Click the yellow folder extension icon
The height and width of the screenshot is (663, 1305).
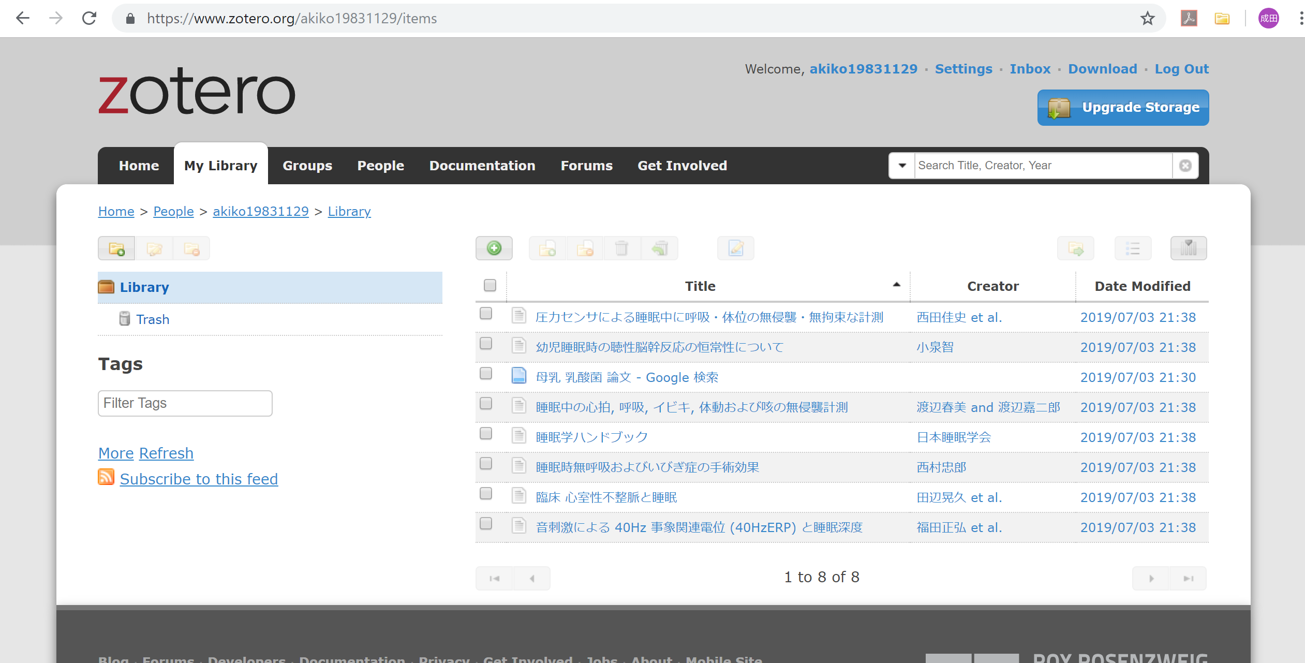pos(1222,19)
